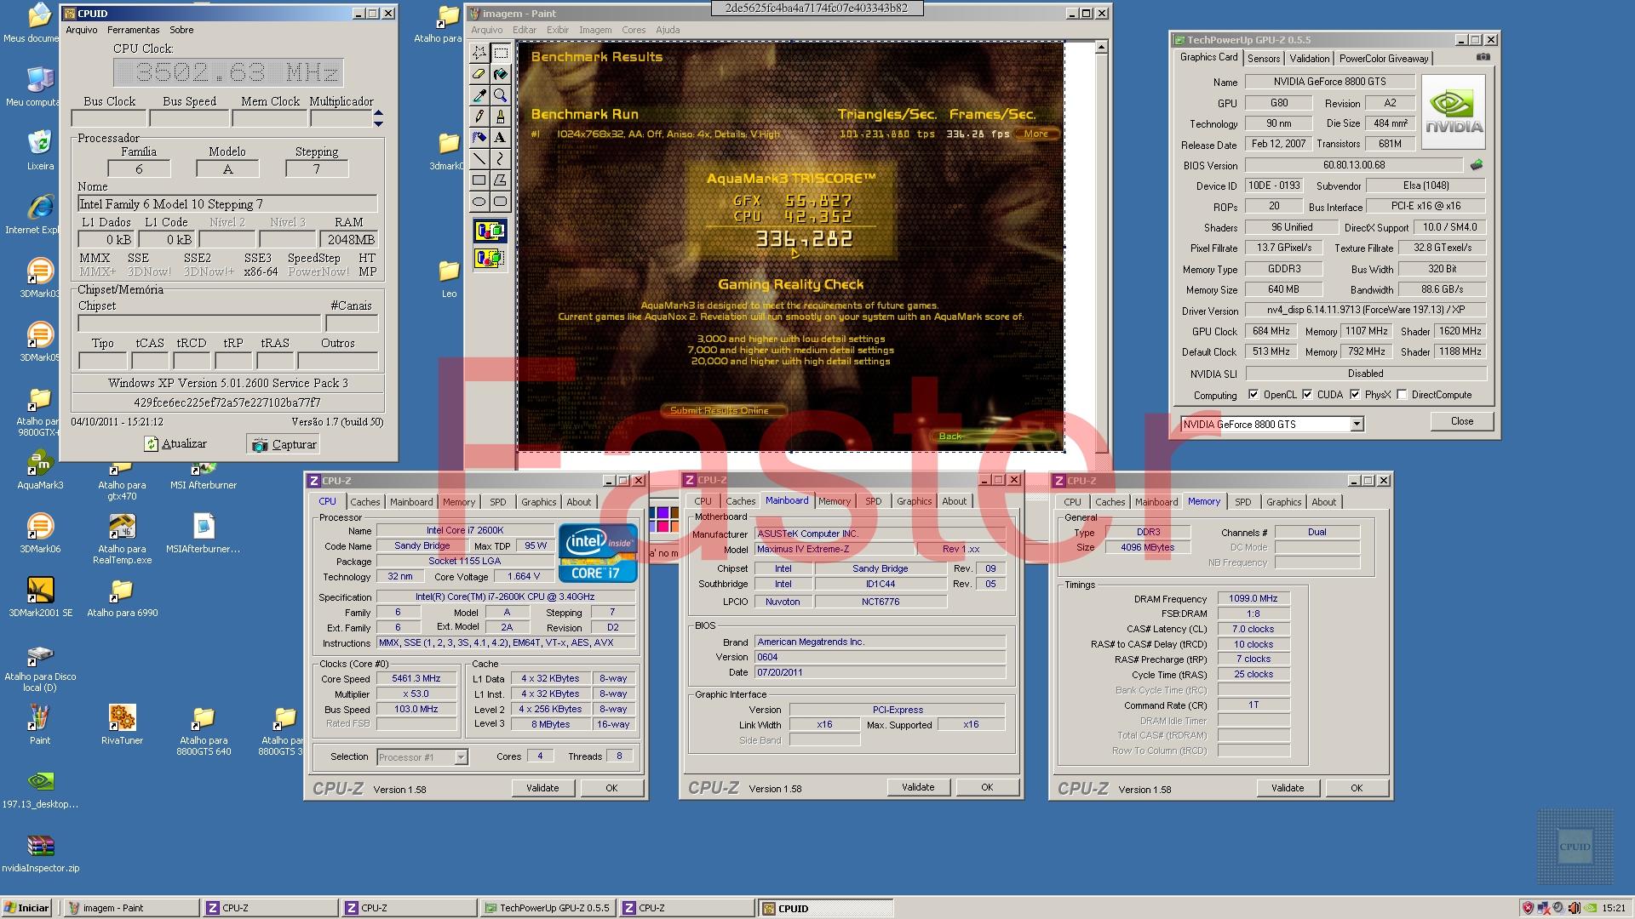Click OK in the middle CPU-Z window
The width and height of the screenshot is (1635, 919).
click(x=987, y=788)
